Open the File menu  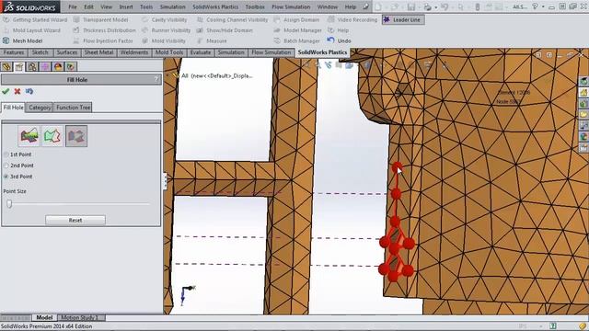[73, 6]
